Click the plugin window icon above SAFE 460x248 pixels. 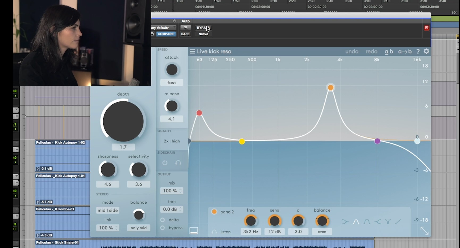(x=186, y=28)
